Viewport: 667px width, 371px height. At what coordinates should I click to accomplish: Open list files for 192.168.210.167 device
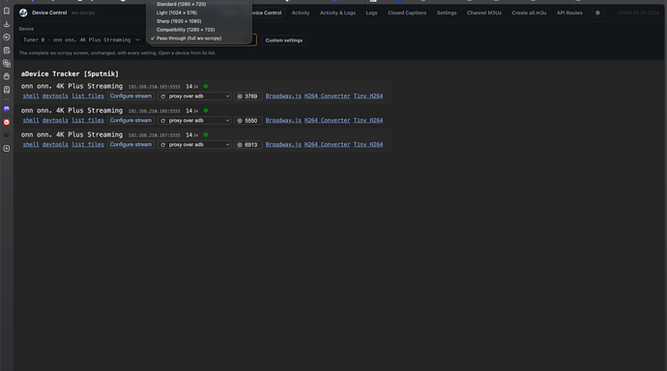[x=88, y=145]
